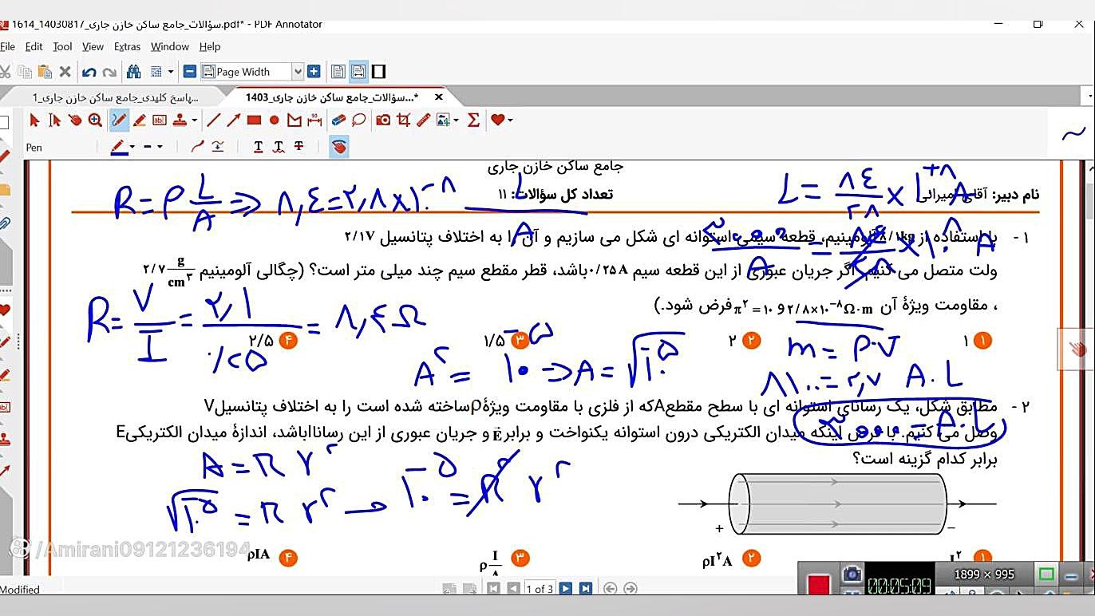Toggle the auto-smooth pen option

[x=218, y=147]
